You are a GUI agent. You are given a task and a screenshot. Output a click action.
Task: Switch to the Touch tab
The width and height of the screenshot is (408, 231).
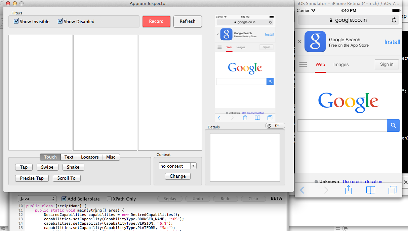point(50,157)
